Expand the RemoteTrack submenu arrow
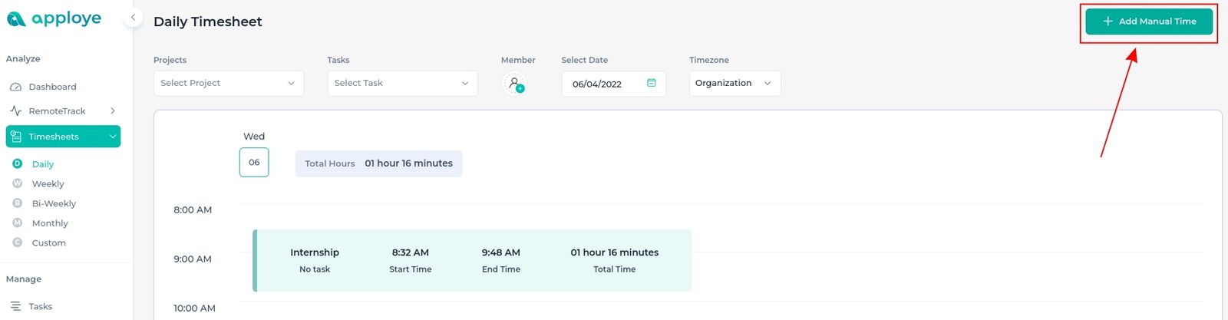Screen dimensions: 1228x320 [x=113, y=111]
